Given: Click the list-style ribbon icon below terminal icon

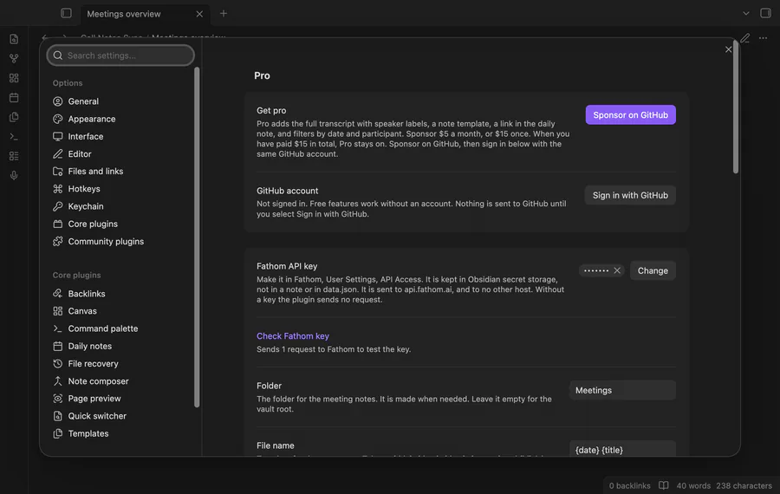Looking at the screenshot, I should (x=14, y=156).
